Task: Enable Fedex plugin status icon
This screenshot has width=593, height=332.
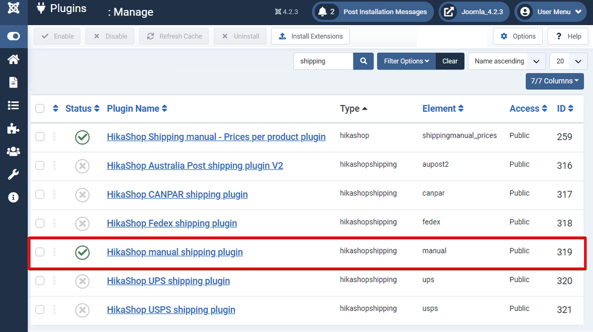Action: point(83,224)
